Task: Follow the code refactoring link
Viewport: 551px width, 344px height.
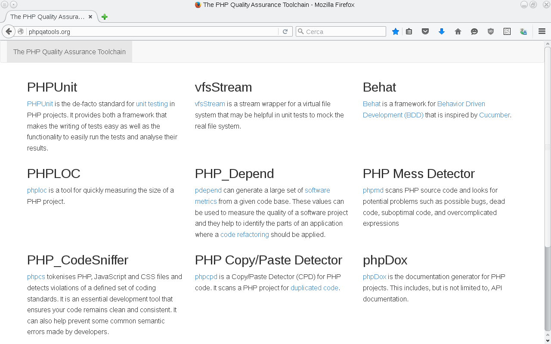Action: tap(245, 234)
